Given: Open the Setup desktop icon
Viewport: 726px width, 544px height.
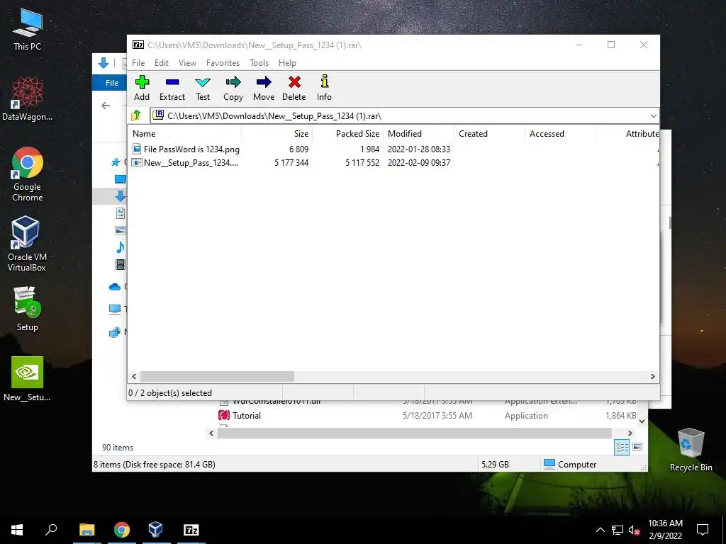Looking at the screenshot, I should 28,309.
